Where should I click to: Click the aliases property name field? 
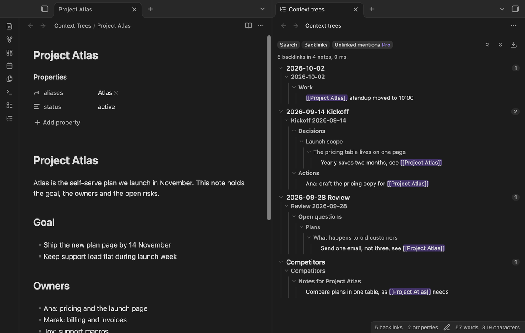[x=53, y=93]
